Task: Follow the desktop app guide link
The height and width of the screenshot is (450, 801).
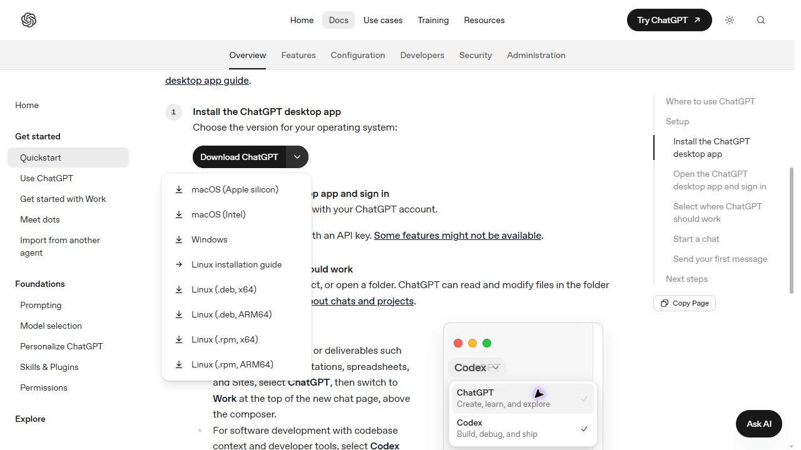Action: click(x=207, y=80)
